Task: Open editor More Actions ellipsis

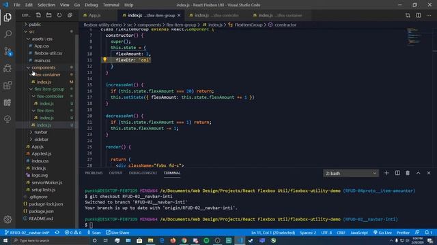Action: [429, 15]
